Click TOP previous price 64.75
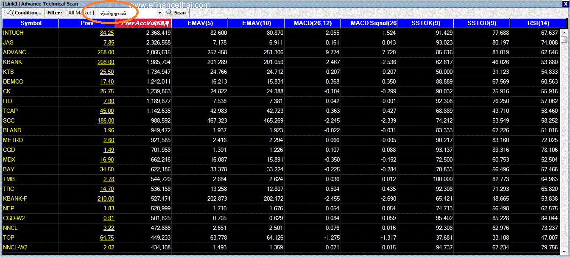 [107, 237]
